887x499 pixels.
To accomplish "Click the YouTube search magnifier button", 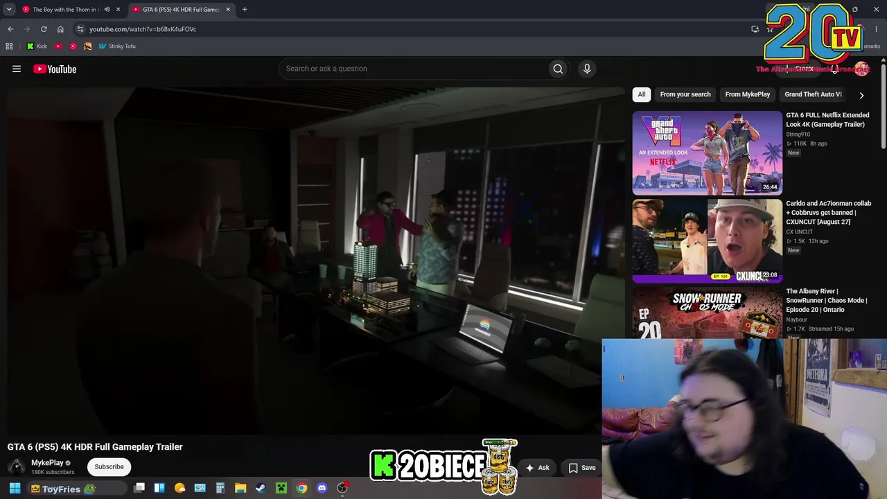I will (x=558, y=69).
